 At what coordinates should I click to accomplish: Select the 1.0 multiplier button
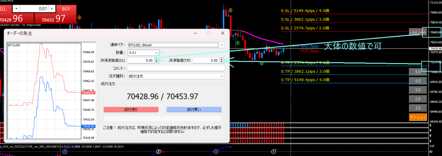[418, 108]
